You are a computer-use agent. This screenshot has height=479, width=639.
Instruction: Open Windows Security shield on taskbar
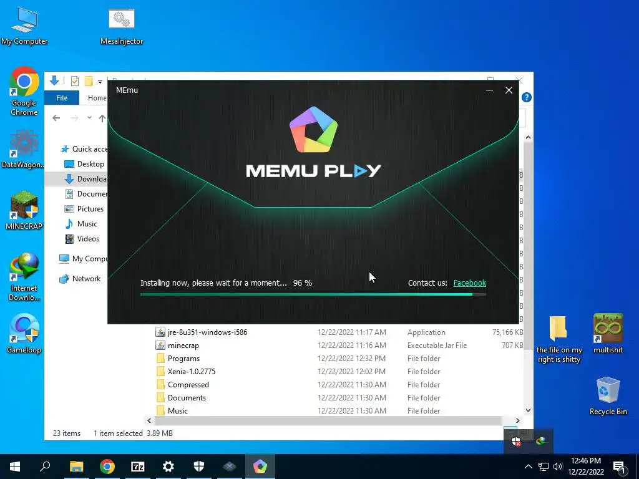click(199, 467)
